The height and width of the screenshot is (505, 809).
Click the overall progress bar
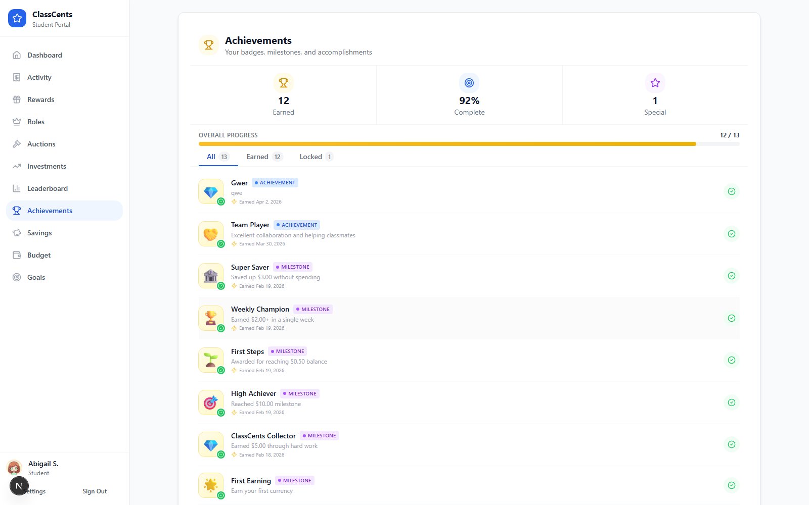click(469, 144)
